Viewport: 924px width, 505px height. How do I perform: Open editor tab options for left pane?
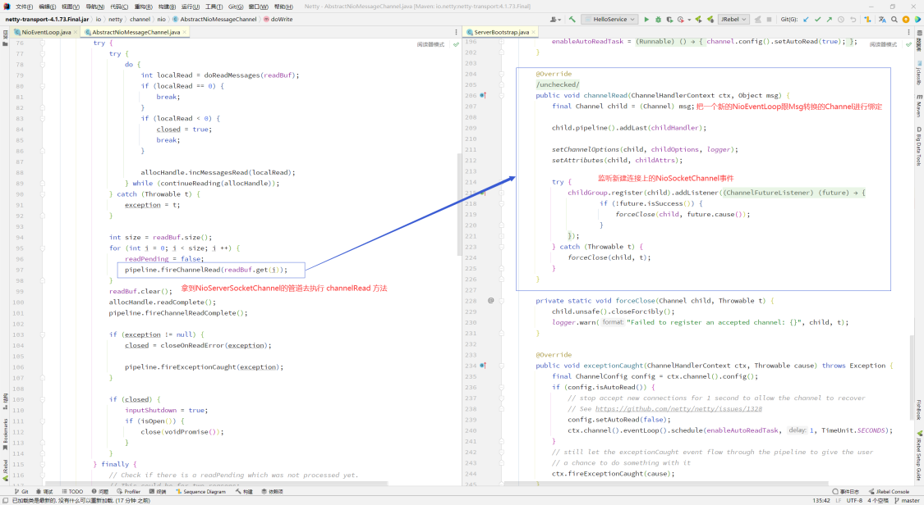coord(456,32)
